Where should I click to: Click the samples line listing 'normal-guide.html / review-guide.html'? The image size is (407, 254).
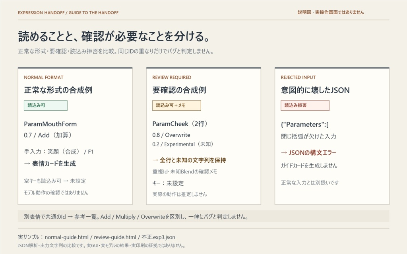(x=97, y=237)
